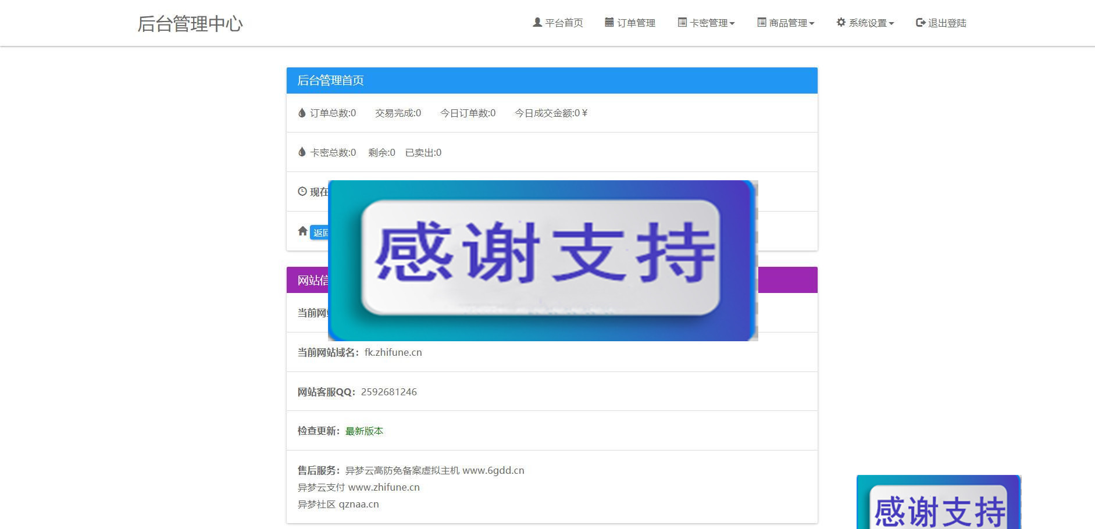Click the clock icon in the 现在 row
This screenshot has height=529, width=1095.
302,191
